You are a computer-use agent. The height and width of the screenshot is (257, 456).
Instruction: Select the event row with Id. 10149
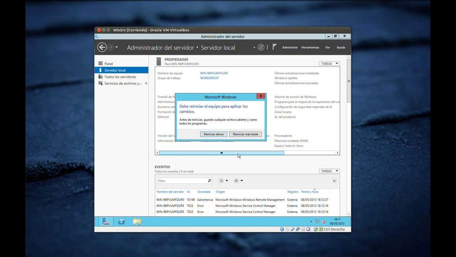pyautogui.click(x=247, y=200)
